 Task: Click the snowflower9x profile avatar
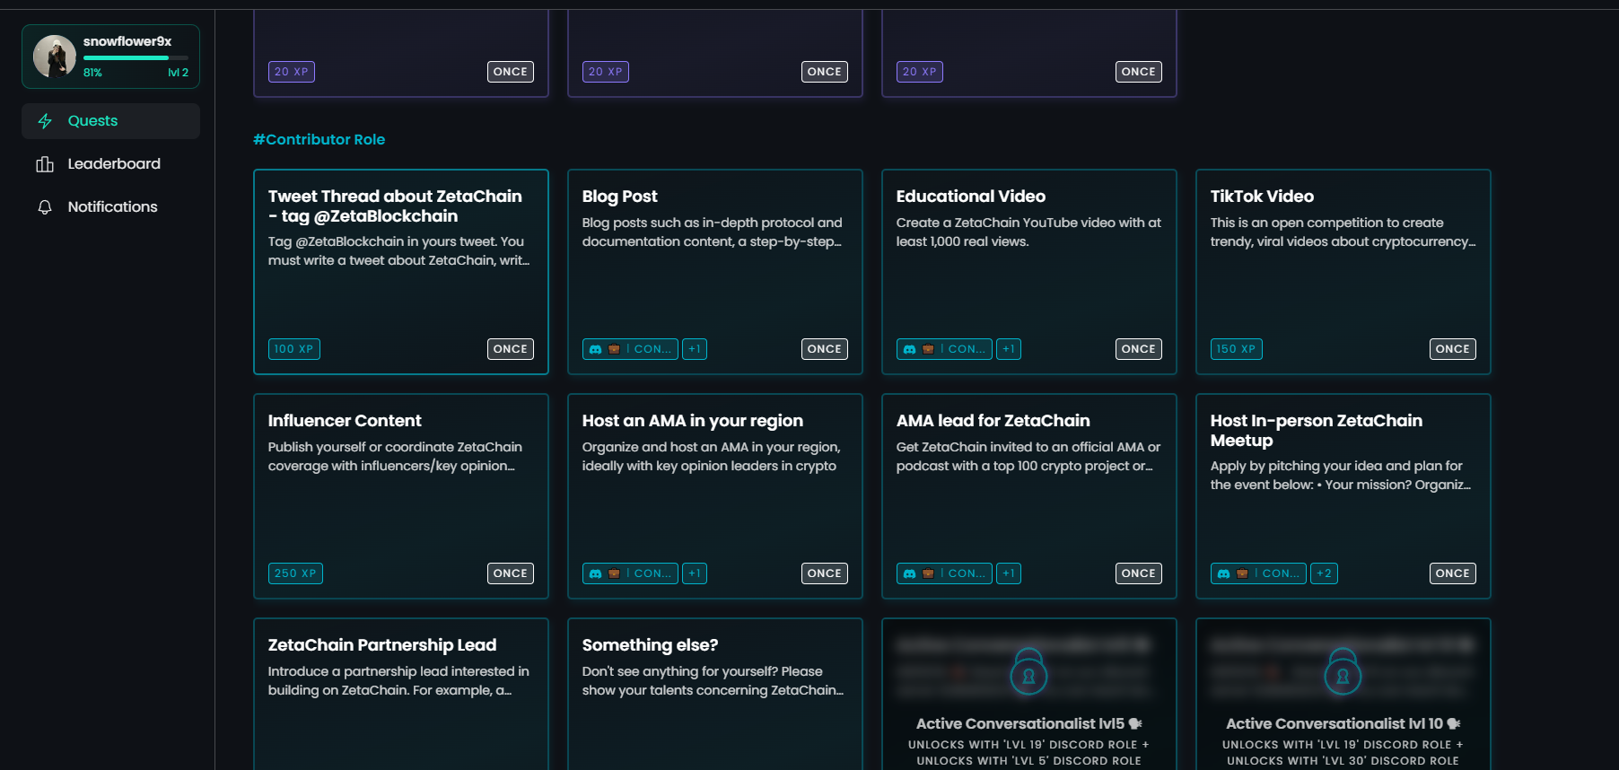point(55,57)
